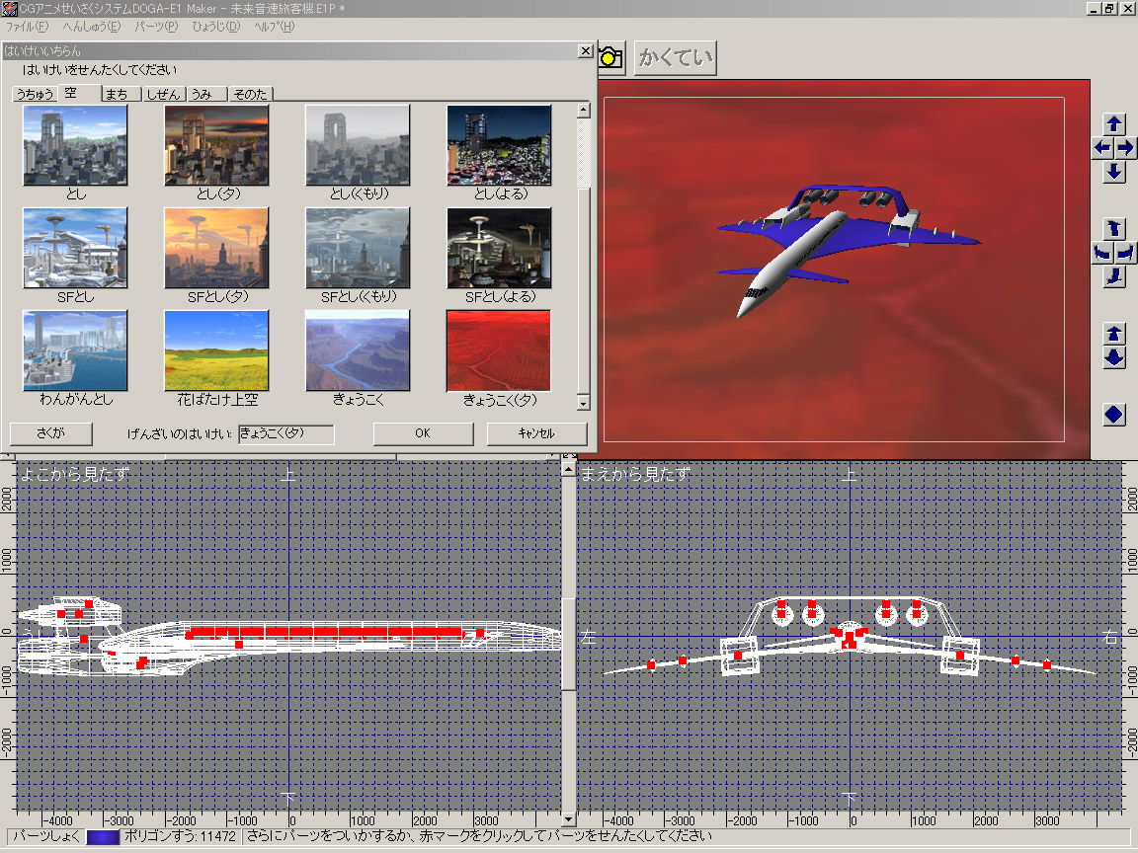This screenshot has height=853, width=1138.
Task: Open the そのた background tab
Action: click(x=249, y=95)
